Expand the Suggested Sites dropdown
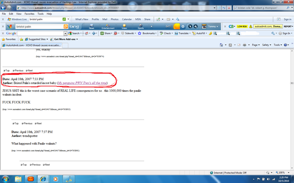 [x=47, y=39]
